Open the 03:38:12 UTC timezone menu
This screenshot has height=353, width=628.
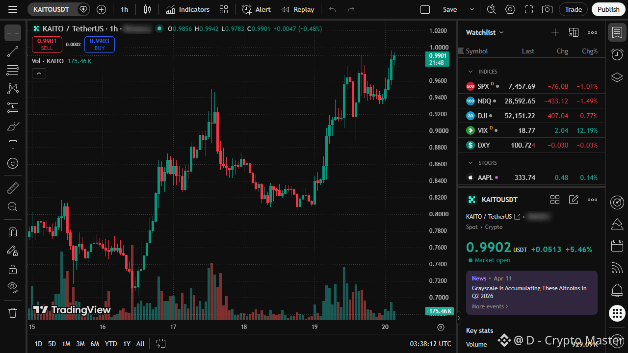[431, 344]
